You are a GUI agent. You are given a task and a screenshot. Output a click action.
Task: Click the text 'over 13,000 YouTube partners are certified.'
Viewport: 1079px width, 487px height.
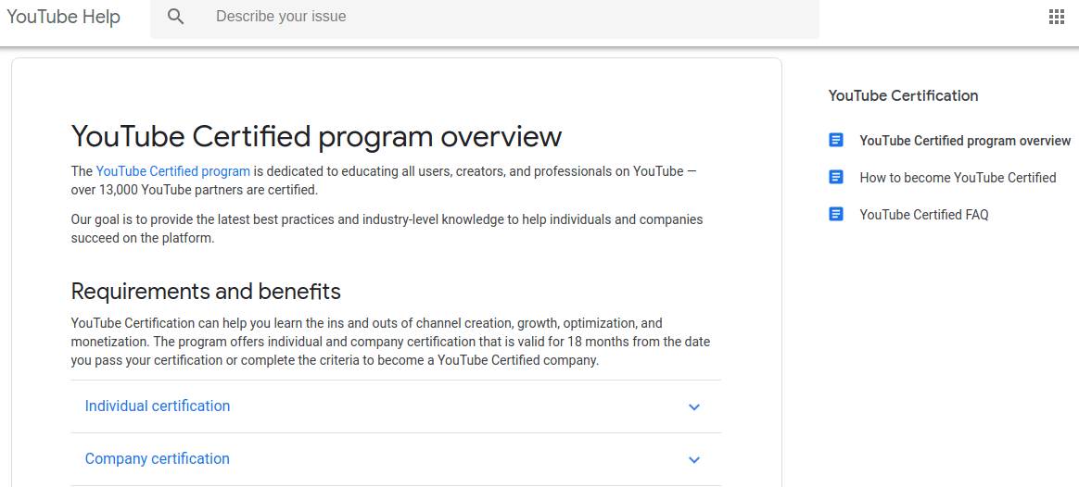point(195,189)
